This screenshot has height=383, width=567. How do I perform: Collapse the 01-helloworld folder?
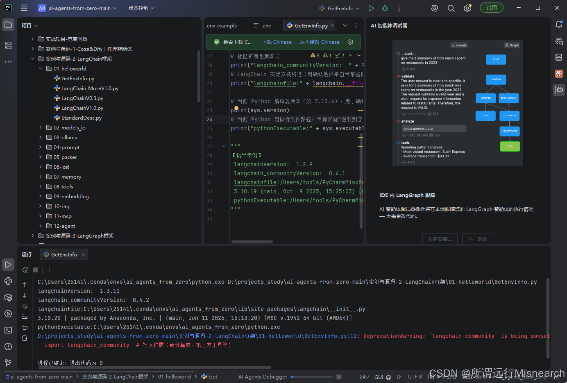pyautogui.click(x=41, y=68)
